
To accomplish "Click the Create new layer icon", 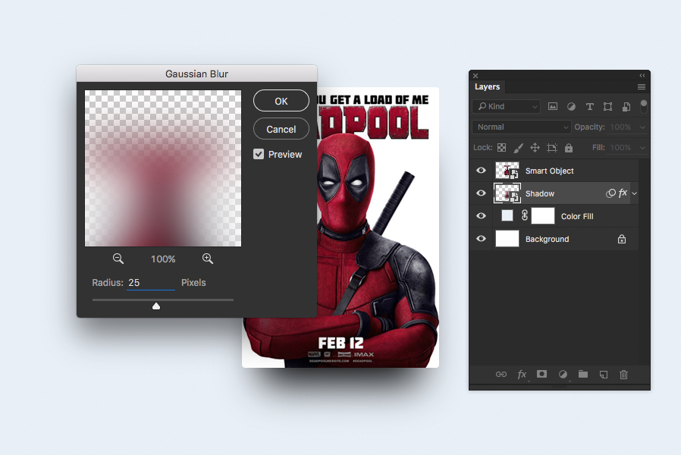I will (604, 373).
